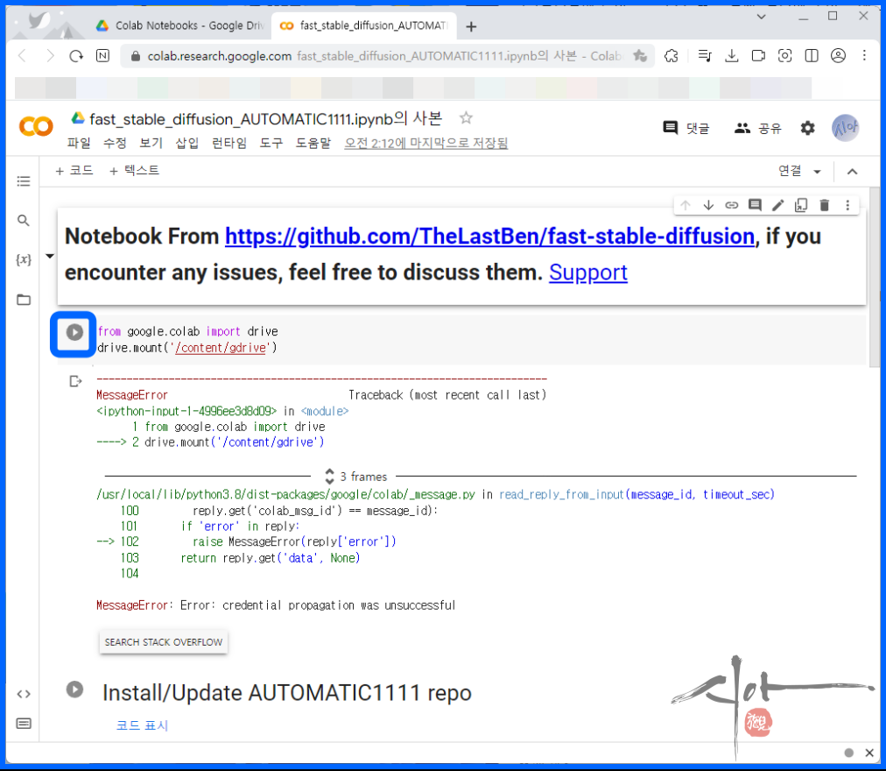Open the TheLastBen GitHub repository link
Image resolution: width=886 pixels, height=771 pixels.
click(489, 237)
